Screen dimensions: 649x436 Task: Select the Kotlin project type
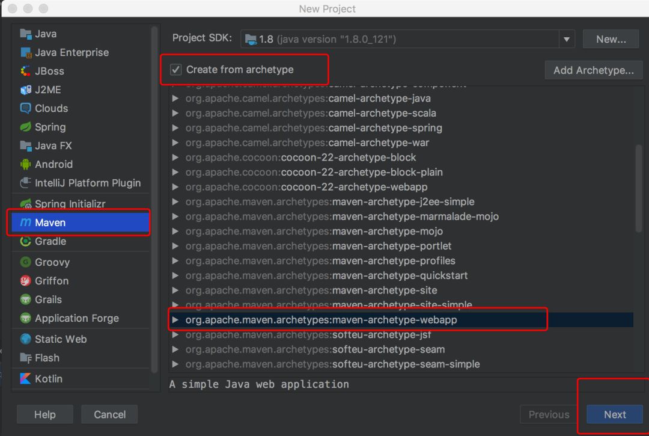coord(46,378)
